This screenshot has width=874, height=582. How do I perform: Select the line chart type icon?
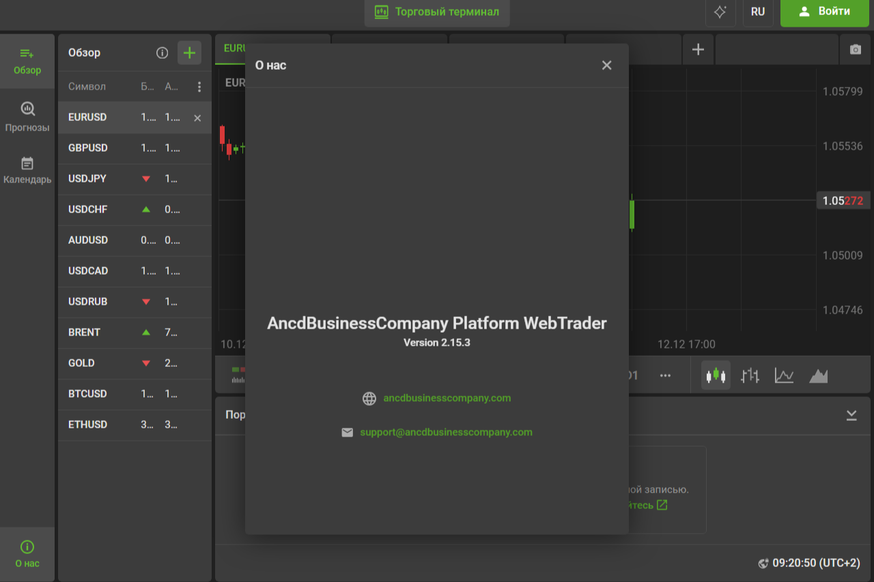(x=784, y=375)
